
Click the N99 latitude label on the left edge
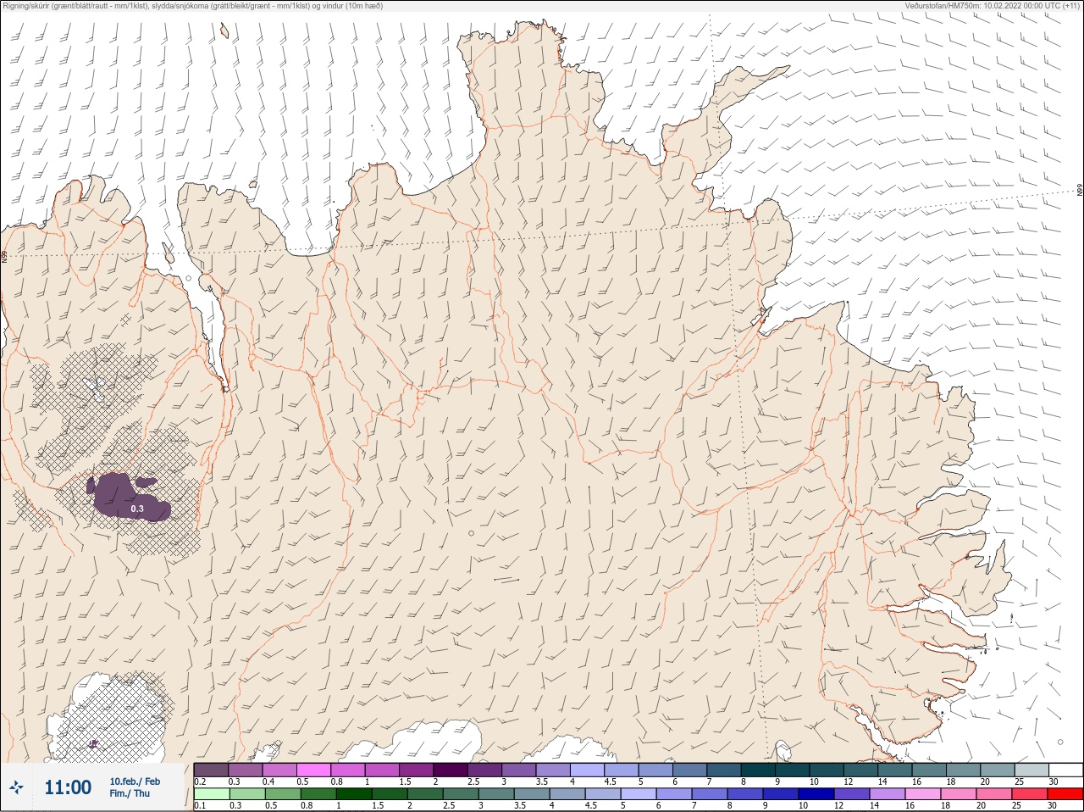[3, 256]
